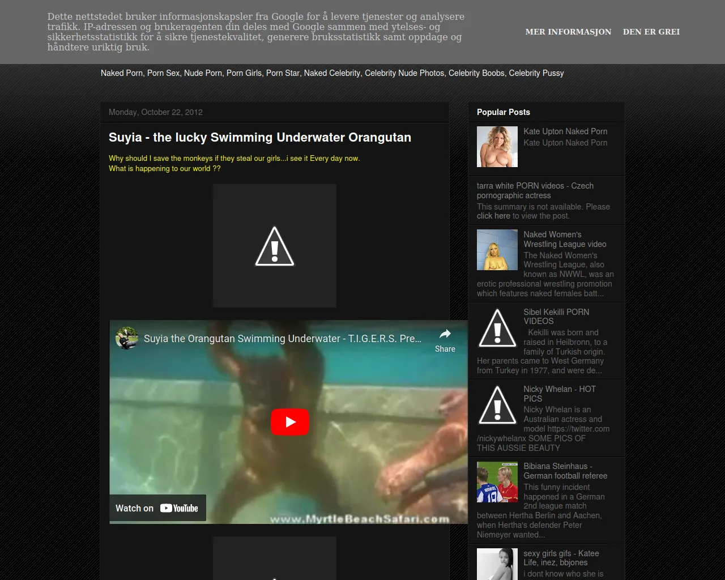Viewport: 725px width, 580px height.
Task: Open 'sexy girls gifs - Katee Life, inez, bbjones' link
Action: coord(561,558)
